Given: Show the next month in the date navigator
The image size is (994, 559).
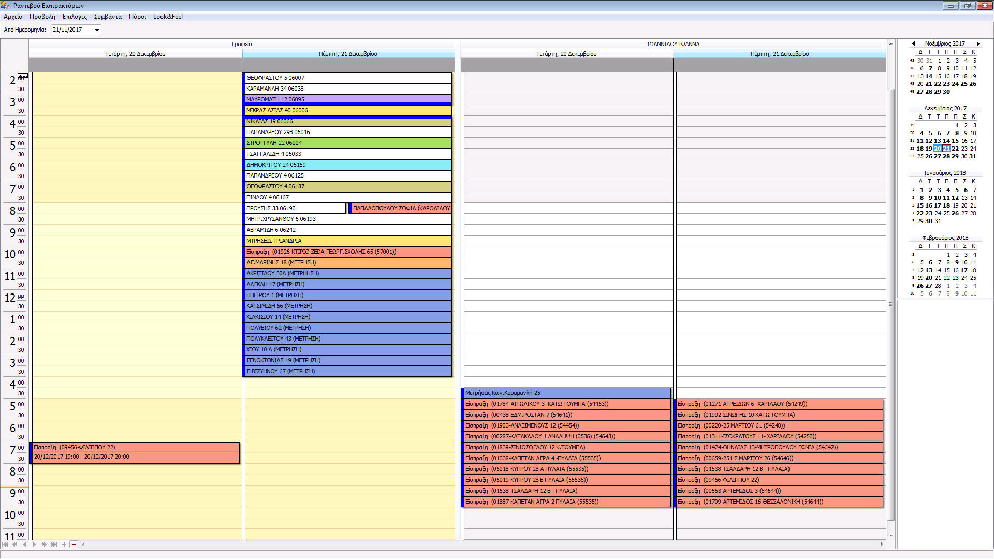Looking at the screenshot, I should 977,44.
